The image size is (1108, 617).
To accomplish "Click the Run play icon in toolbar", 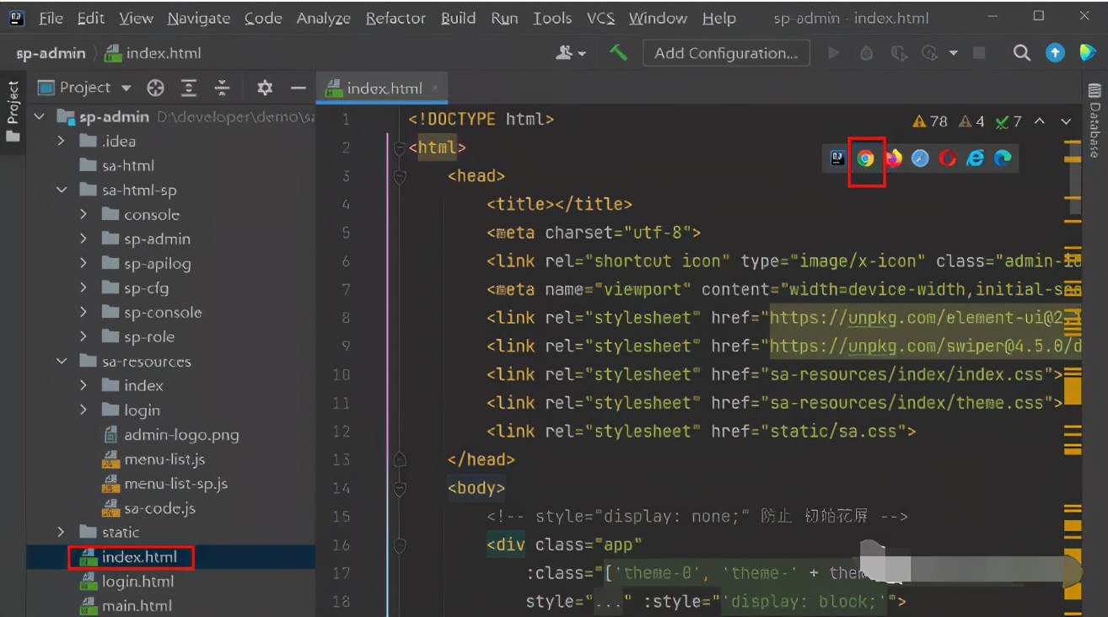I will (x=834, y=53).
